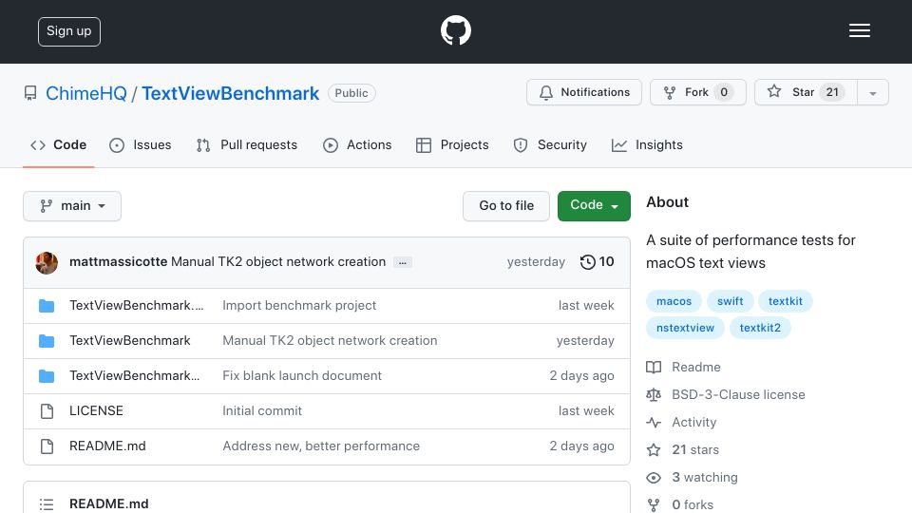The image size is (912, 513).
Task: Open the ChimeHQ owner link
Action: [x=86, y=93]
